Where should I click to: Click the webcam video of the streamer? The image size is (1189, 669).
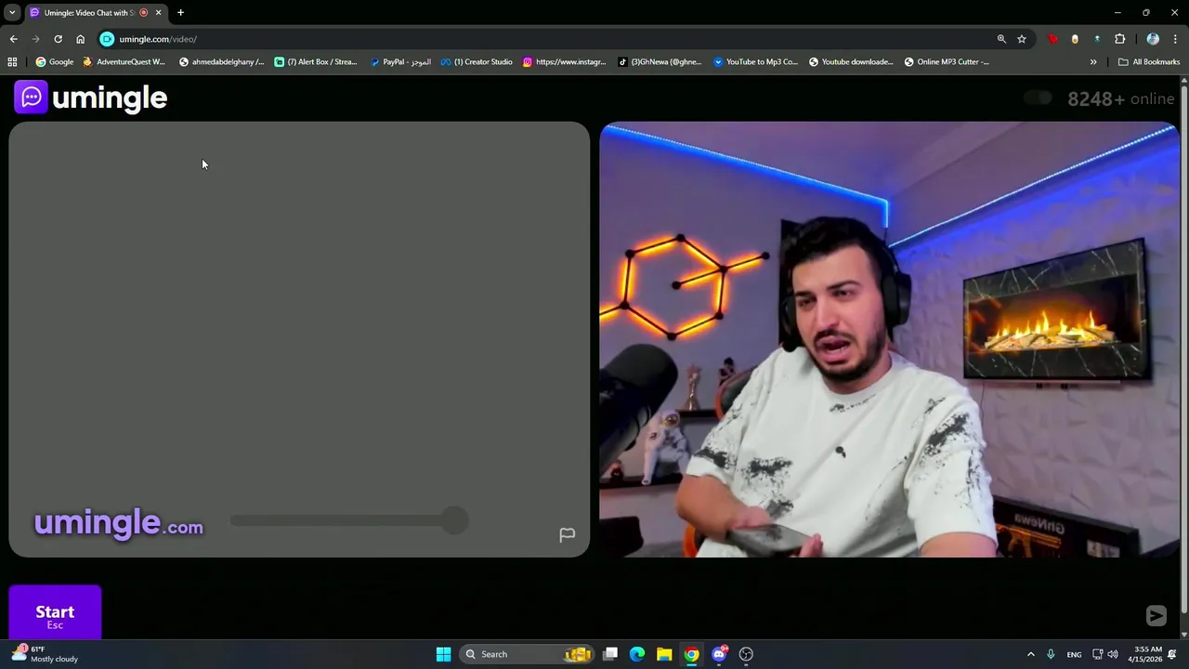(890, 339)
